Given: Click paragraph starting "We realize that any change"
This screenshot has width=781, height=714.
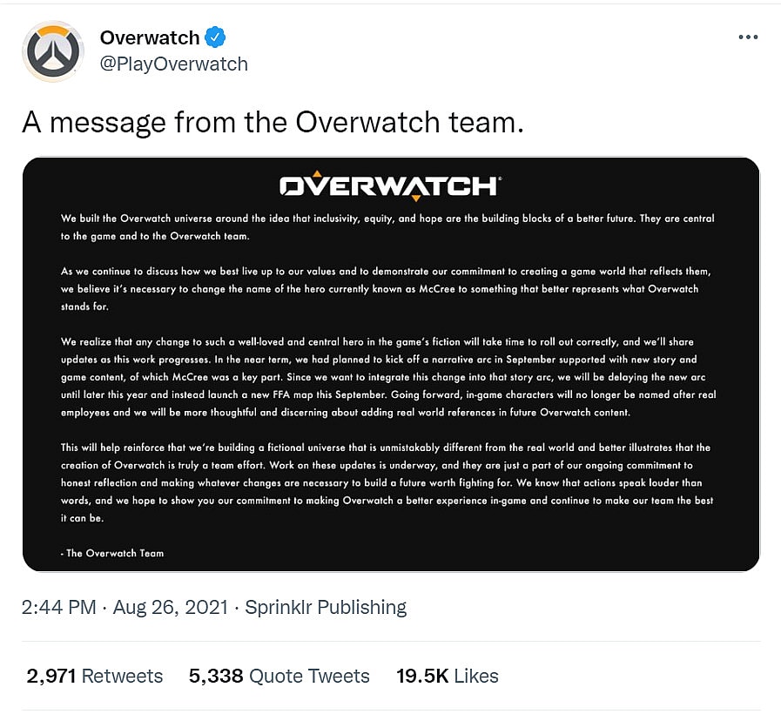Looking at the screenshot, I should 387,376.
